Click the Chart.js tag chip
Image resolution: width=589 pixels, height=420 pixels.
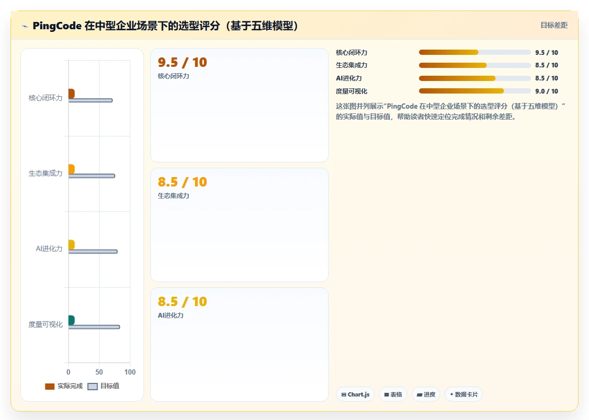point(355,394)
